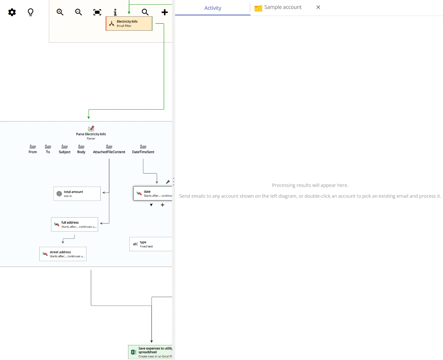Open the Parse Electricity bills parser node

(x=91, y=133)
